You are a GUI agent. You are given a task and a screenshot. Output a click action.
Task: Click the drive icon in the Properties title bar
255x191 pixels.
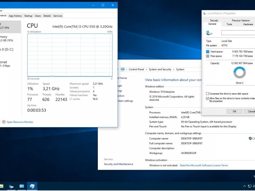click(x=205, y=13)
